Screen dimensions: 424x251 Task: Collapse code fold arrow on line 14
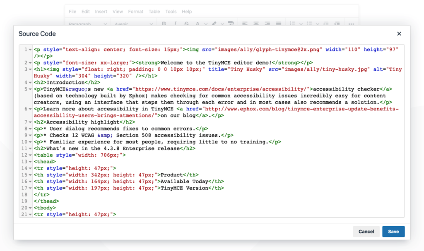(x=30, y=168)
